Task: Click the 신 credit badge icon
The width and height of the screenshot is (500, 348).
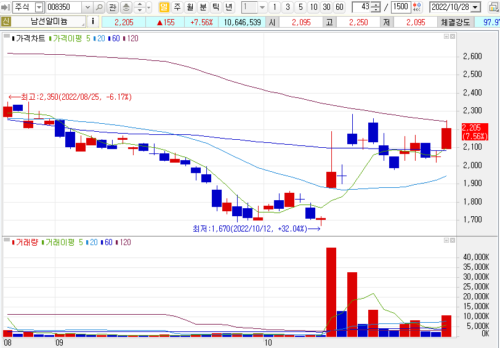Action: (6, 22)
